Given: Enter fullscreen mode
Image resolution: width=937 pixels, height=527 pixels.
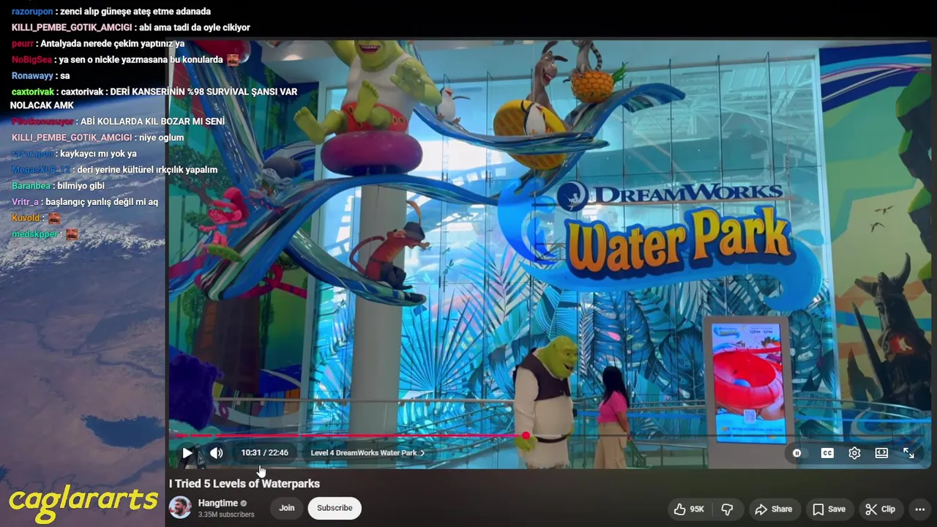Looking at the screenshot, I should 908,453.
